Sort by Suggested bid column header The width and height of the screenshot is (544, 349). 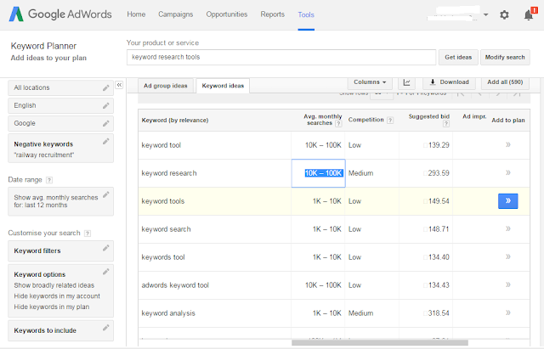pyautogui.click(x=428, y=116)
